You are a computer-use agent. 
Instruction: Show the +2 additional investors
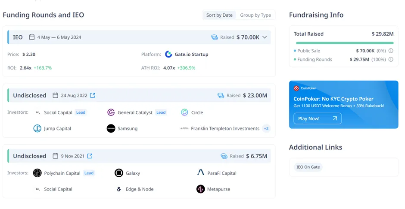[x=266, y=128]
